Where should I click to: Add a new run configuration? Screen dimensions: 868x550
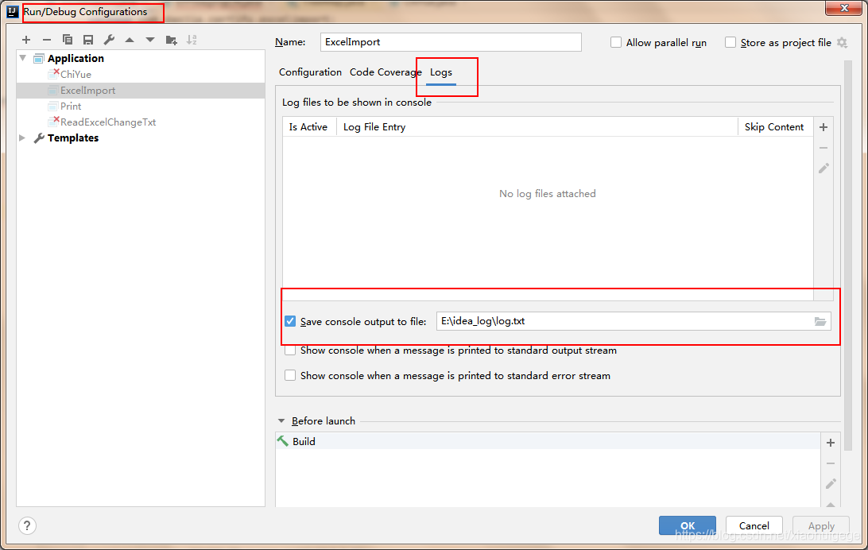pos(26,40)
